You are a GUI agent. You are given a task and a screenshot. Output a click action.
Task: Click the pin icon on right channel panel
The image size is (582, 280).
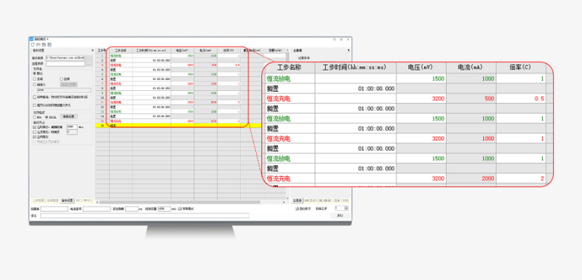coord(348,50)
